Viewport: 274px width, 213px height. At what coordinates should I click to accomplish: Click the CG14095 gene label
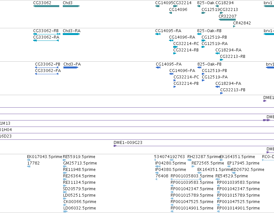164,3
